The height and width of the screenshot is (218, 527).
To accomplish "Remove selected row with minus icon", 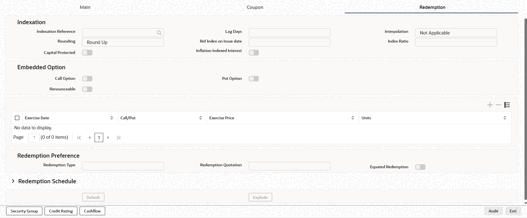I will 498,105.
